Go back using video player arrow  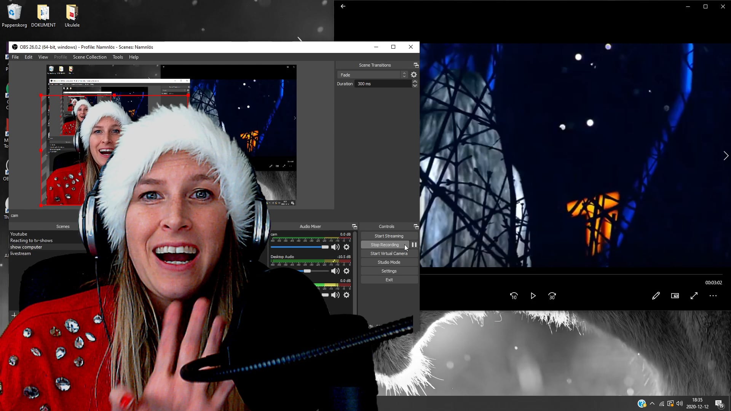point(343,6)
